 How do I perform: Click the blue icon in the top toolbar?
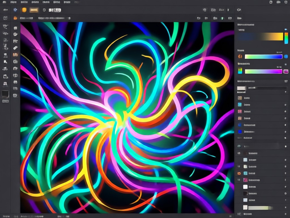pyautogui.click(x=15, y=10)
